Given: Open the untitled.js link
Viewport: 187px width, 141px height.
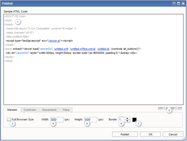Looking at the screenshot, I should [x=103, y=49].
